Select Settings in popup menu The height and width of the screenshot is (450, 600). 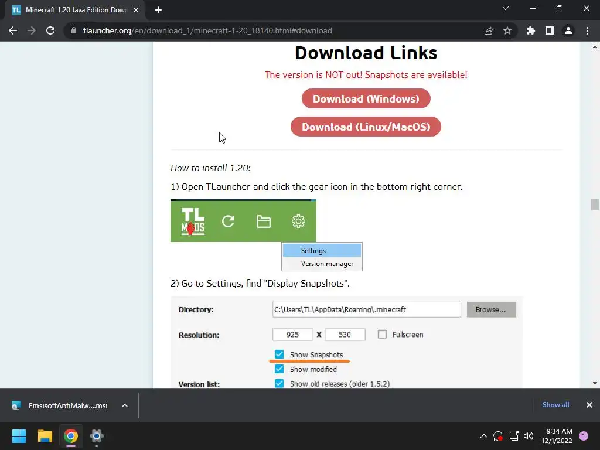click(322, 251)
